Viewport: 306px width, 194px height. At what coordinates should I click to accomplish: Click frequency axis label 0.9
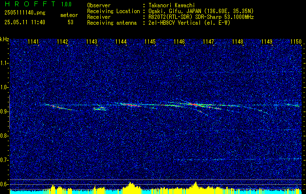4,112
